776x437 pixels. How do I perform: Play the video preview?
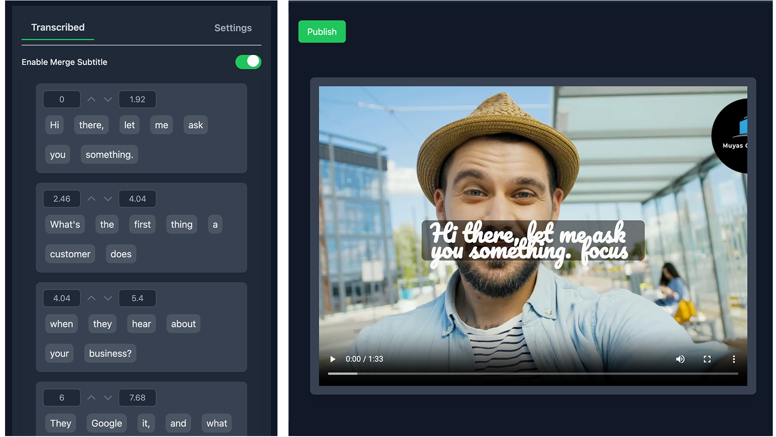click(x=333, y=359)
